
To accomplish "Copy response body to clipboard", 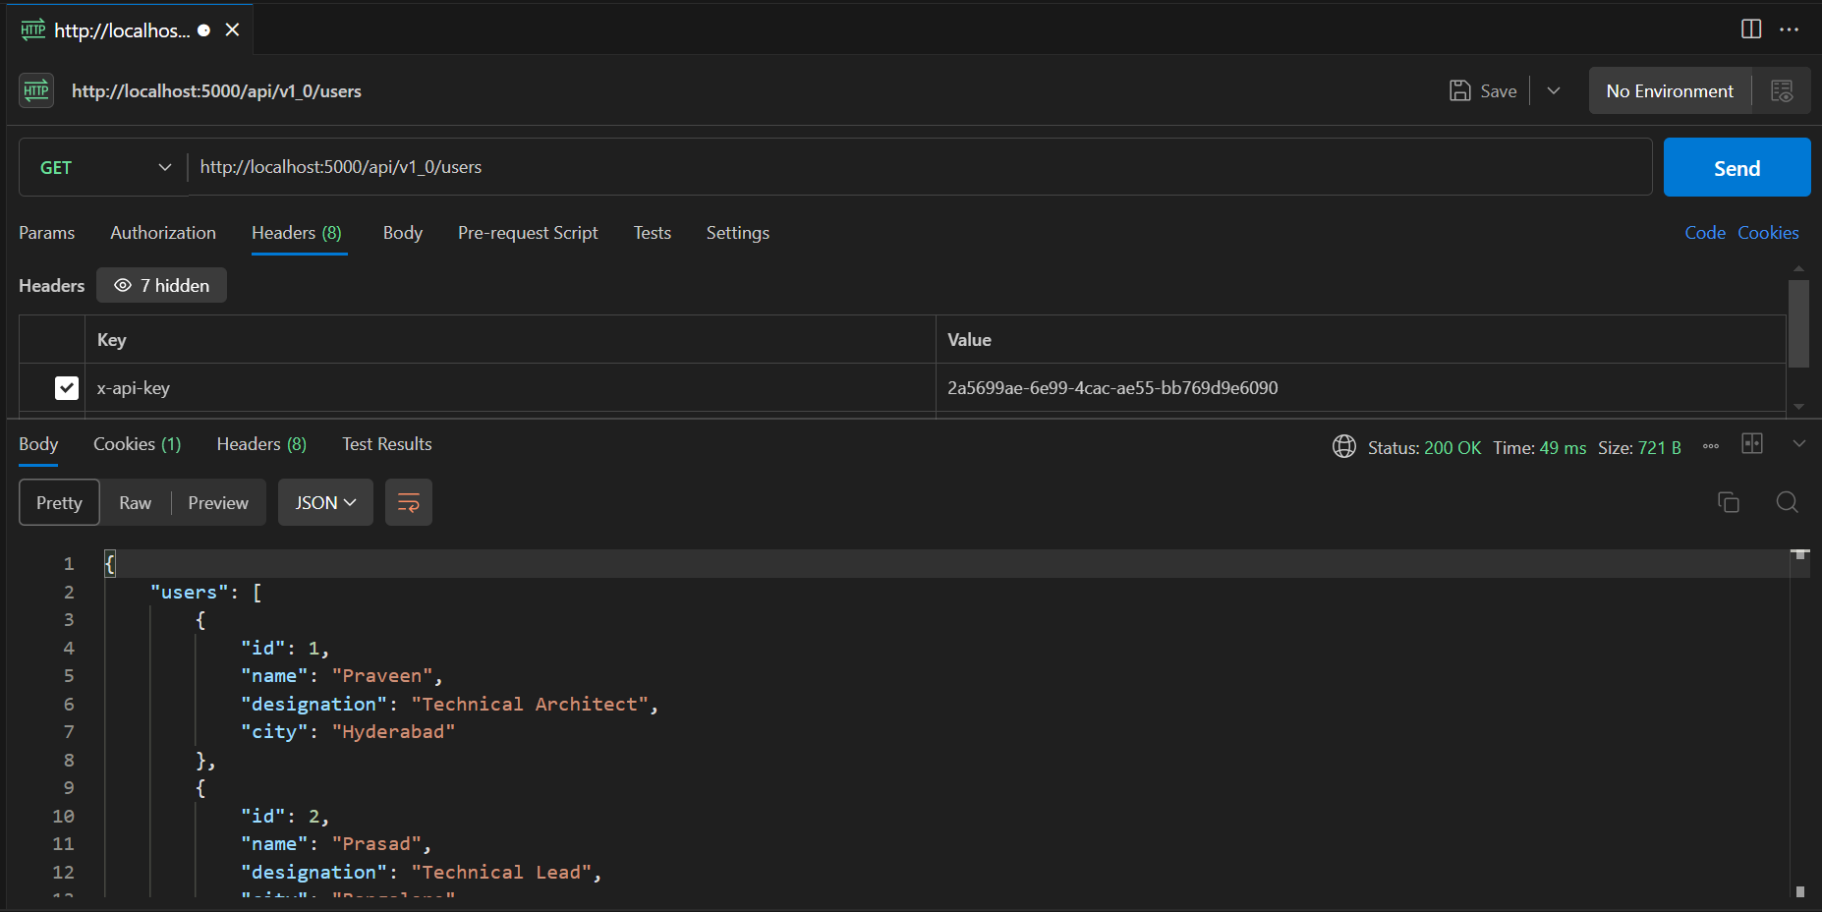I will (1729, 502).
